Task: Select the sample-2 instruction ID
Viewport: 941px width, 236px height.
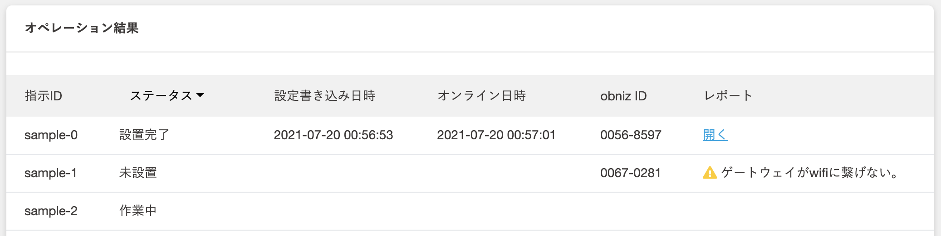Action: [51, 211]
